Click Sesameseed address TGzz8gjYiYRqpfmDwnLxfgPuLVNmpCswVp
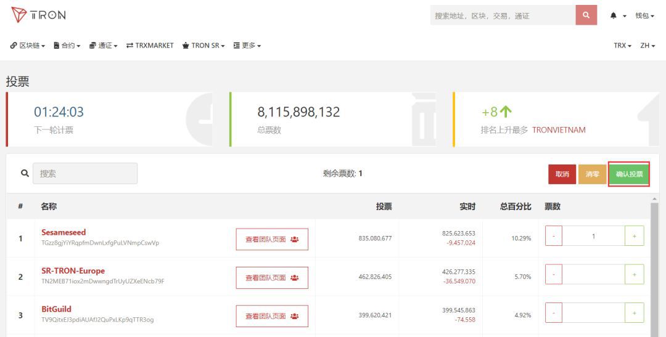 (x=101, y=243)
